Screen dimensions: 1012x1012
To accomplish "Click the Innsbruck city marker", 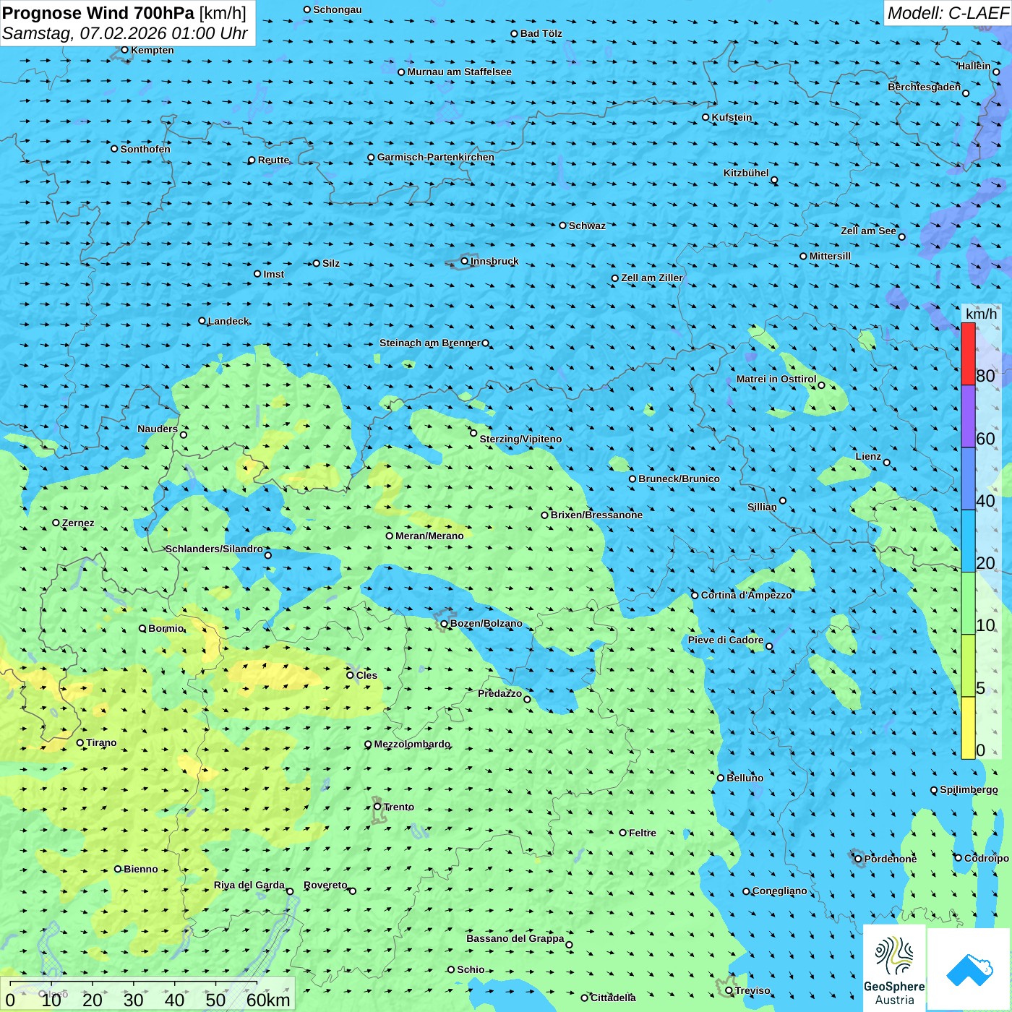I will tap(465, 261).
